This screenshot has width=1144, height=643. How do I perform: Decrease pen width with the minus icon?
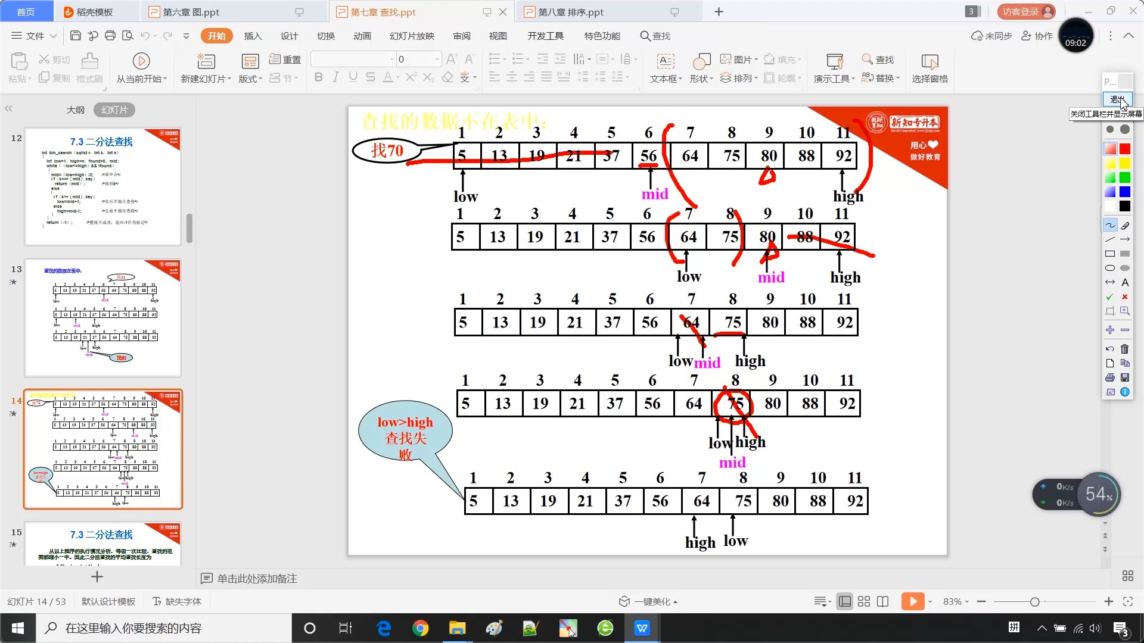click(x=1125, y=330)
